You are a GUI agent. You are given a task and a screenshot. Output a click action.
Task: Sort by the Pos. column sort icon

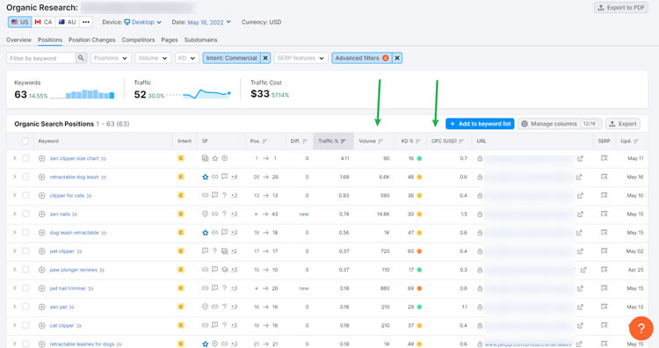click(x=264, y=141)
